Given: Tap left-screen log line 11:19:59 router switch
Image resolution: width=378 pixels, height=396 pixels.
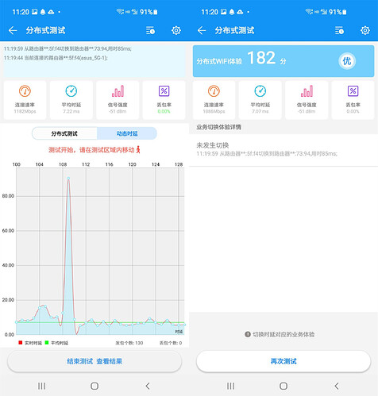Looking at the screenshot, I should pyautogui.click(x=67, y=48).
